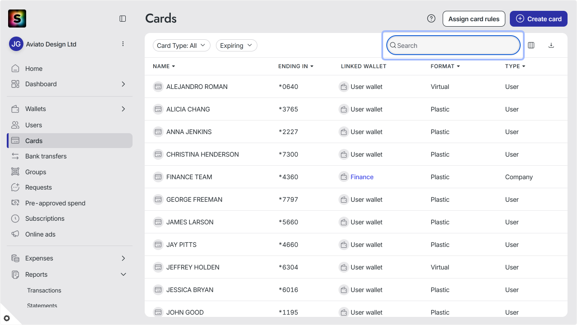Open the Finance linked wallet link

coord(362,177)
